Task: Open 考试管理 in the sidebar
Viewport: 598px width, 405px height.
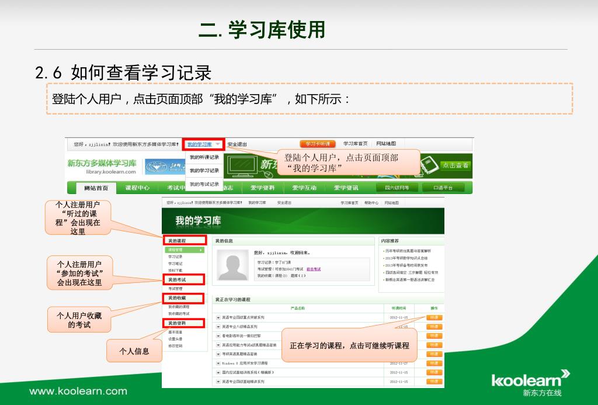Action: point(175,289)
